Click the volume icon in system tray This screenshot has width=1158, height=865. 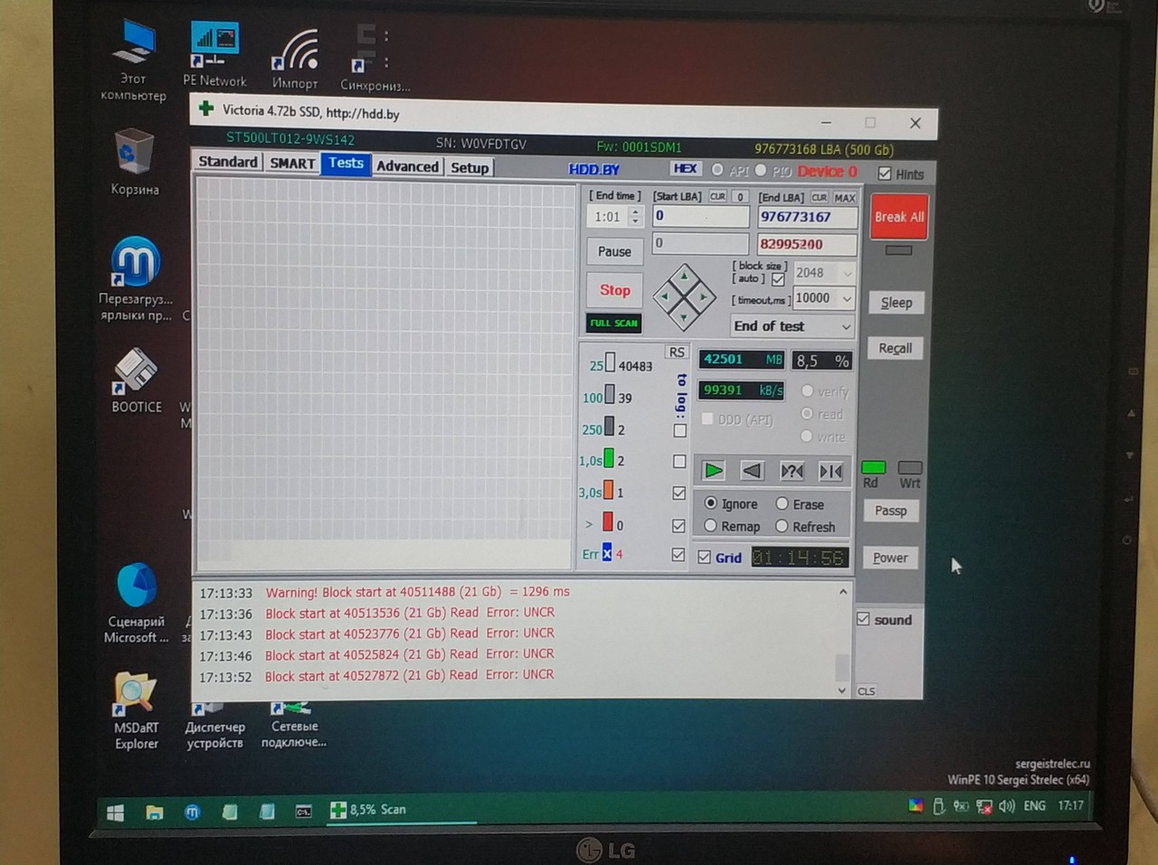1007,805
